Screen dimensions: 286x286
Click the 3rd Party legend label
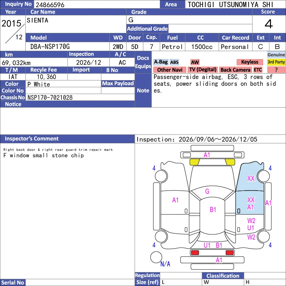pos(276,62)
